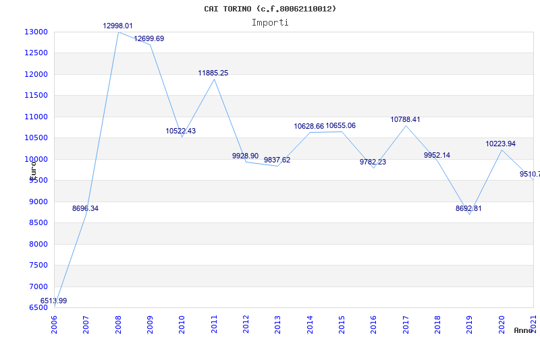Click the 11000 y-axis value
The width and height of the screenshot is (540, 337).
coord(36,117)
